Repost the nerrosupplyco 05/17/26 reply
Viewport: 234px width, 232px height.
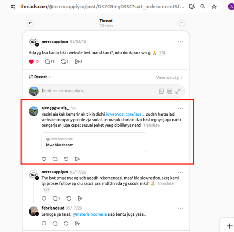click(69, 198)
